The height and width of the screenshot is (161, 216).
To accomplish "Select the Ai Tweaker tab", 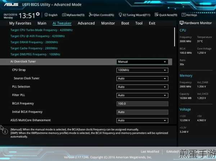I will [x=62, y=23].
